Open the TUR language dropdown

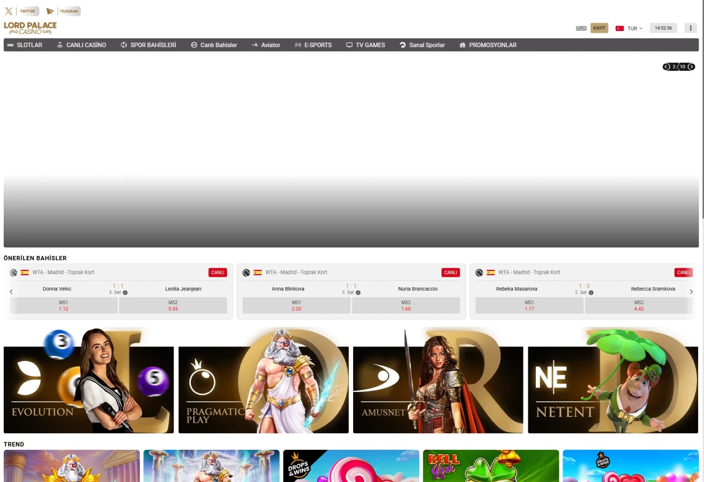click(630, 28)
